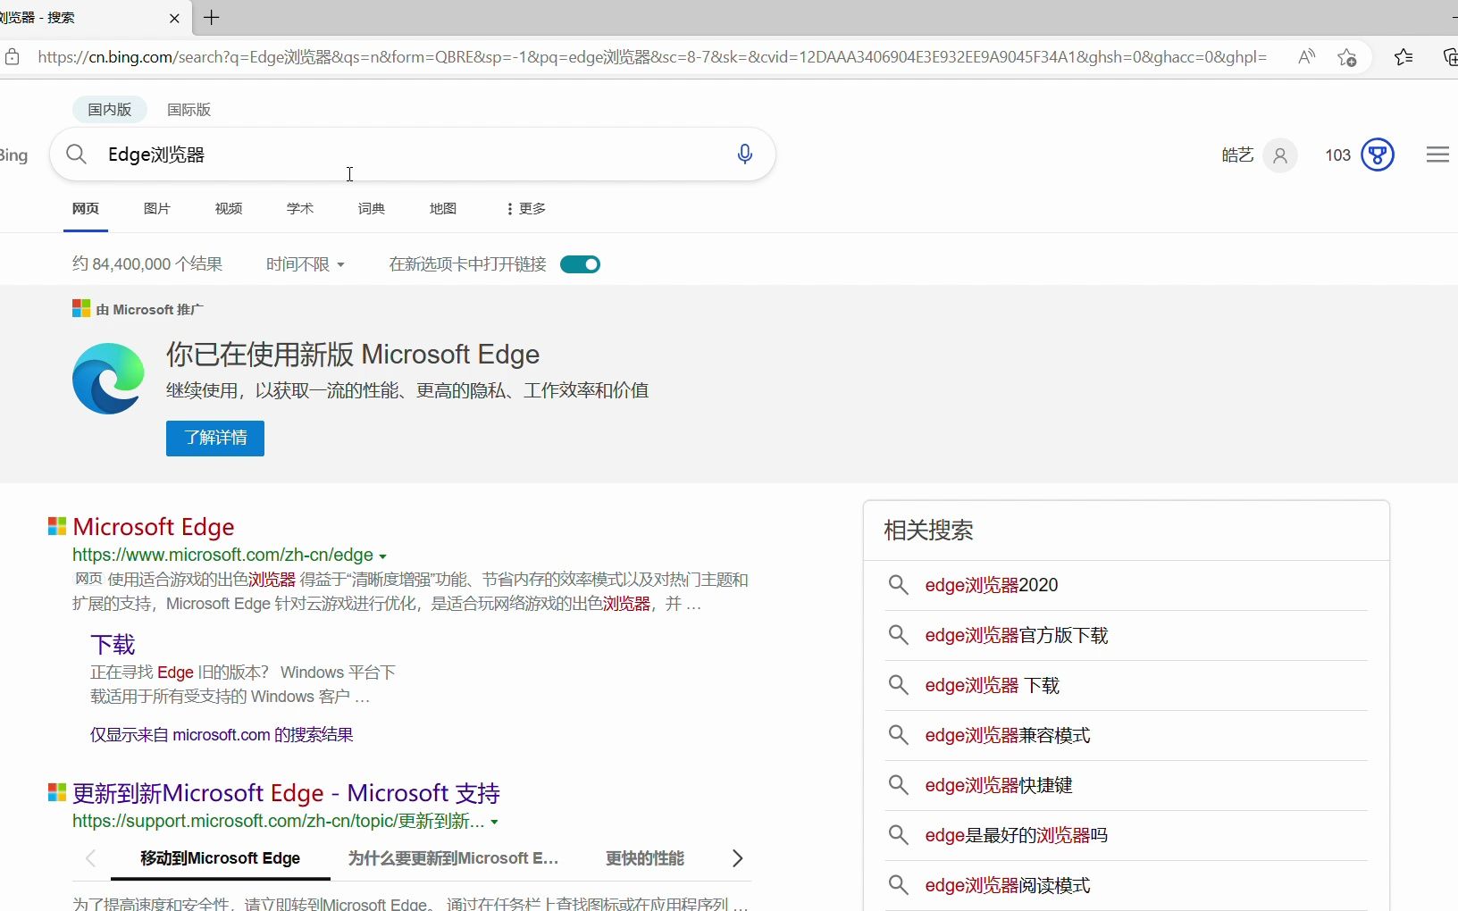Open the https://www.microsoft.com/zh-cn/edge URL link
Screen dimensions: 1458x911
pos(222,555)
